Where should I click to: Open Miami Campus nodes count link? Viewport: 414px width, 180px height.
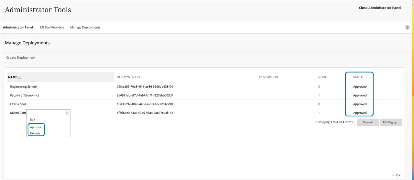tap(319, 113)
